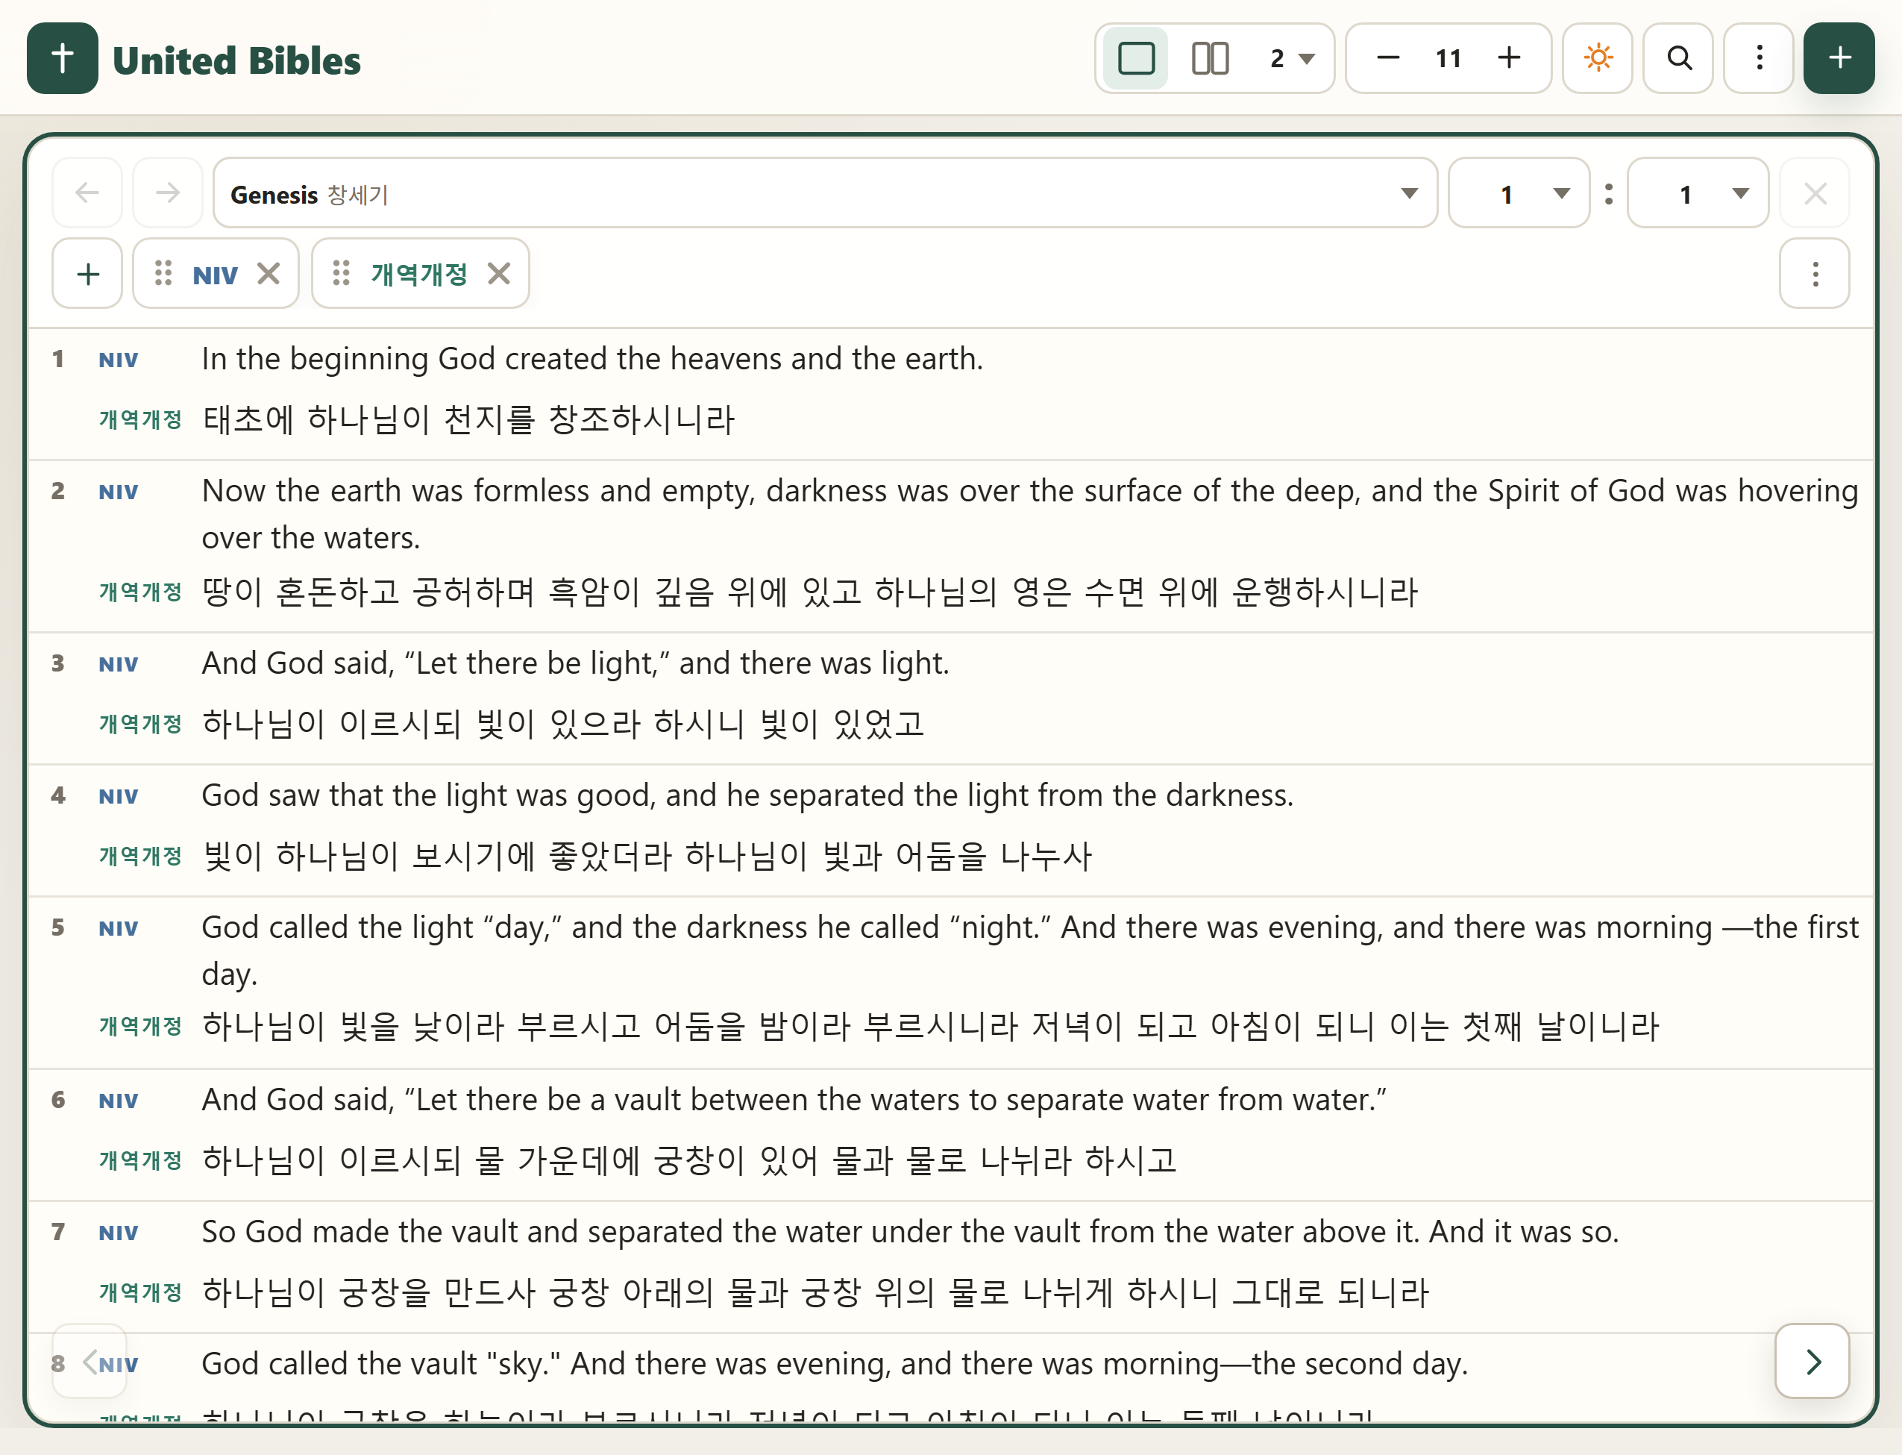Click the United Bibles title

click(x=236, y=60)
